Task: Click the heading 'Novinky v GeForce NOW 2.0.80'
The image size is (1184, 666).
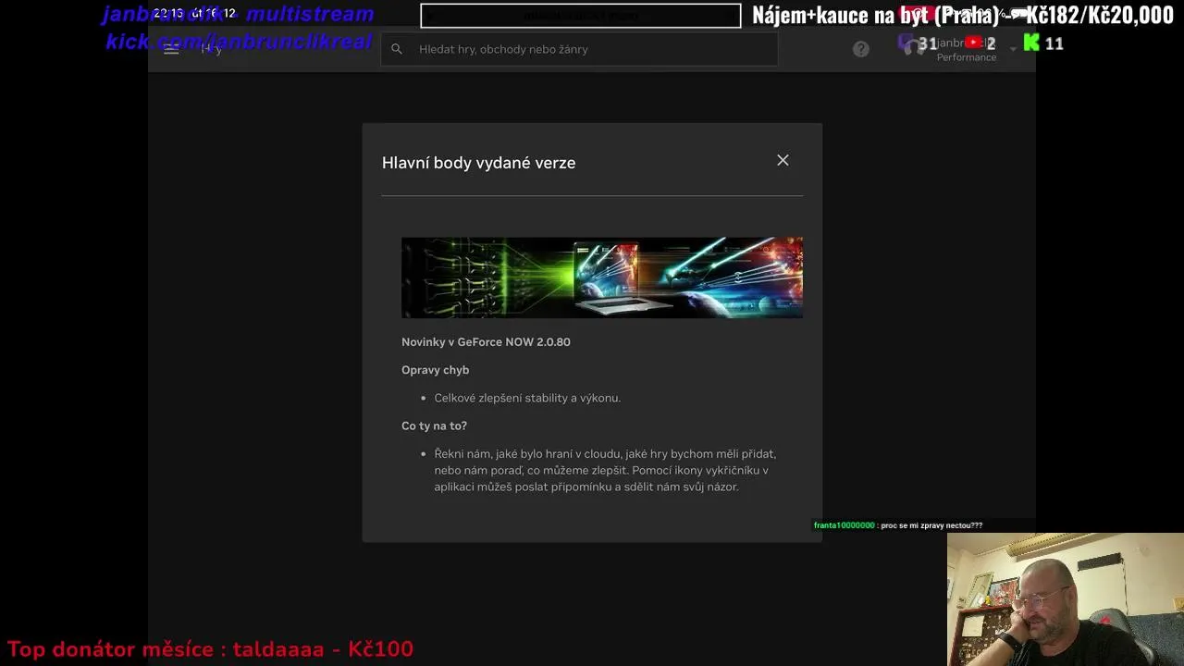Action: click(486, 342)
